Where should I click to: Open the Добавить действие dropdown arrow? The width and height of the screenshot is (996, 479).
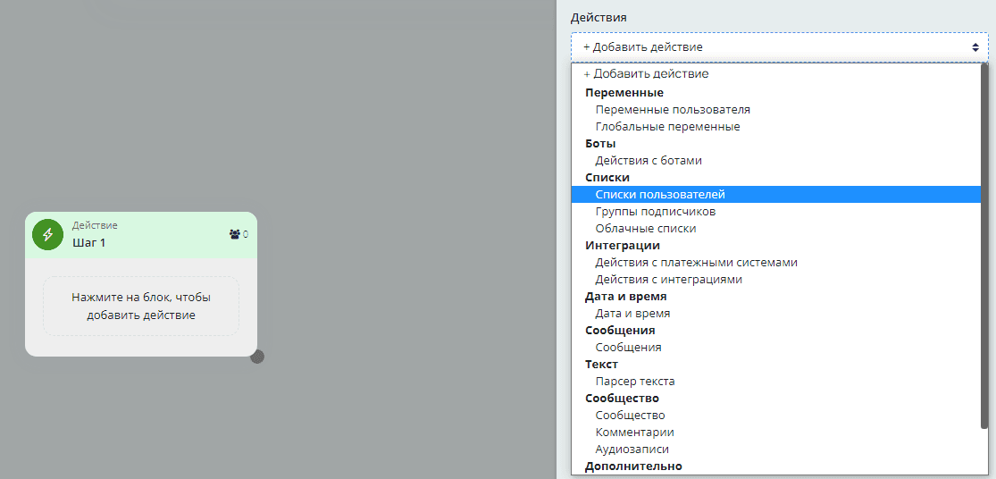(975, 46)
